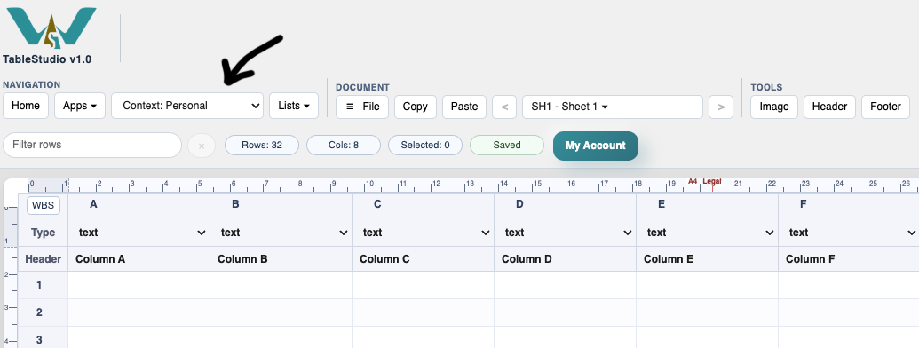Click the Column A header cell

(x=139, y=259)
